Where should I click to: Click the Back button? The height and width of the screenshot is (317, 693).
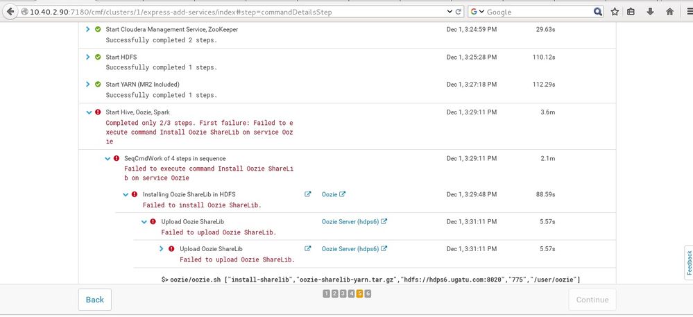(x=94, y=300)
